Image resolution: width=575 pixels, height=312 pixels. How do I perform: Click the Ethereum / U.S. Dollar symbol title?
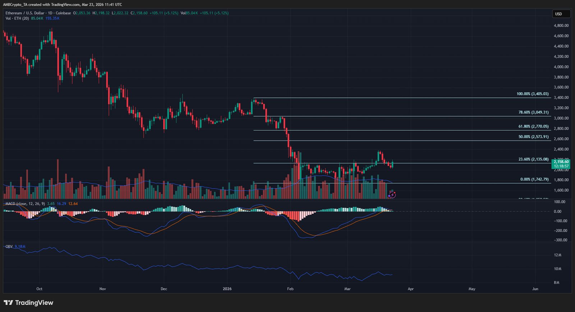tap(24, 13)
